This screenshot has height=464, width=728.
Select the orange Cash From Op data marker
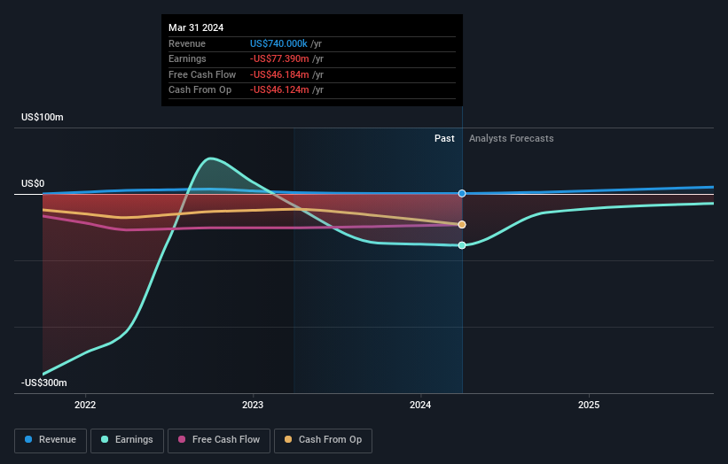pyautogui.click(x=462, y=224)
